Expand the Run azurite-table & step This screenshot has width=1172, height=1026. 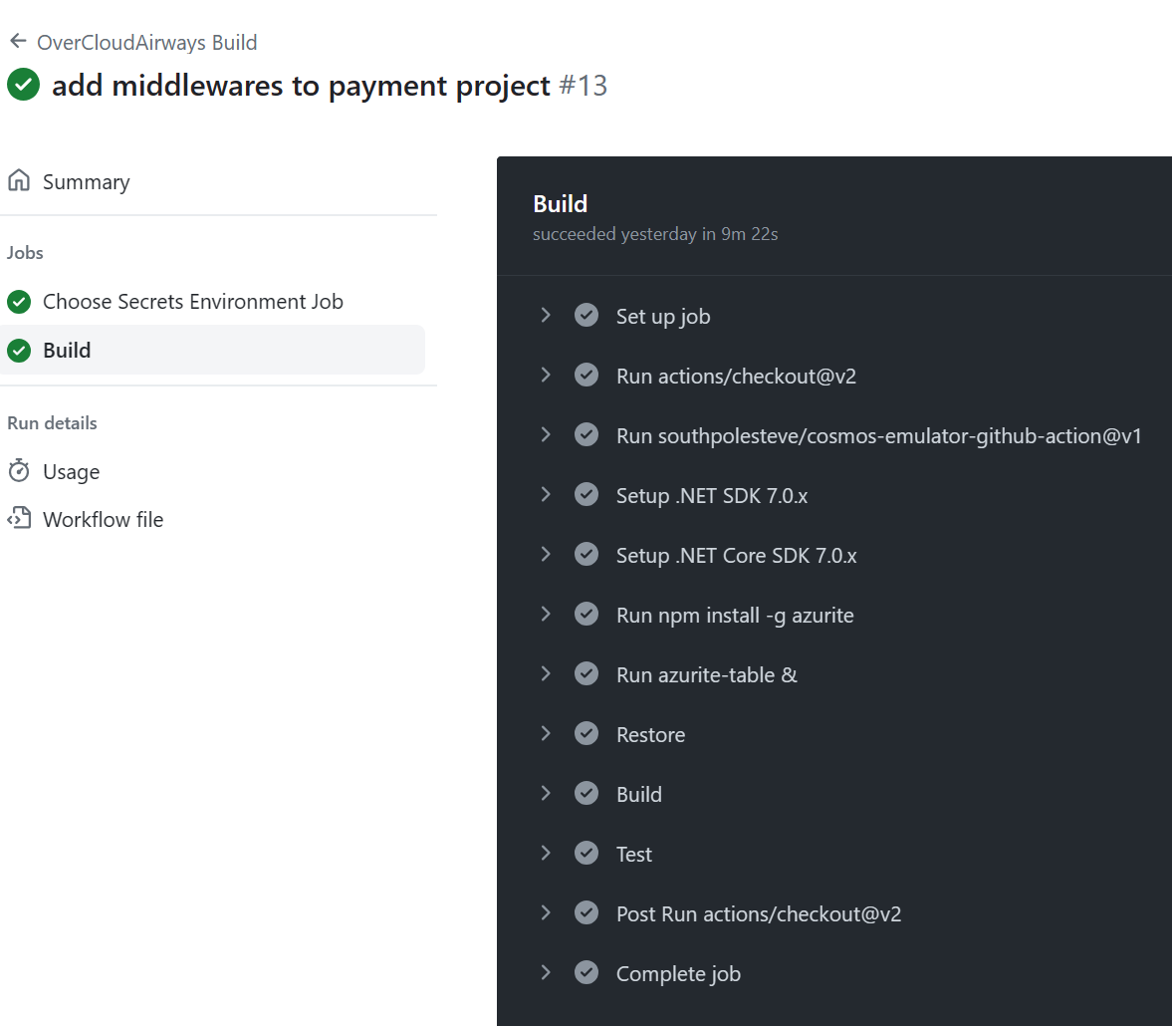tap(546, 673)
